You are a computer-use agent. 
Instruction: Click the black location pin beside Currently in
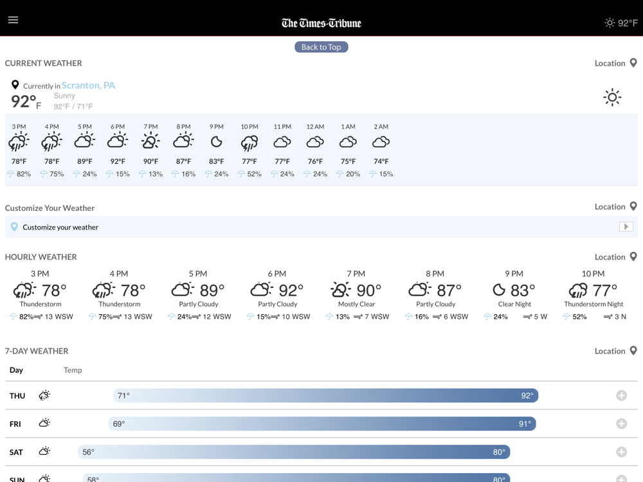pyautogui.click(x=15, y=85)
